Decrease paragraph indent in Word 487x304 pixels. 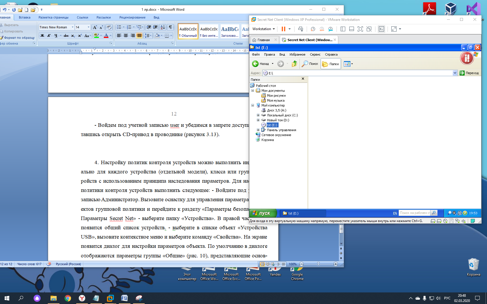149,27
